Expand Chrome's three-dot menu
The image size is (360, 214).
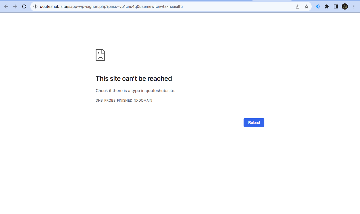(x=354, y=6)
